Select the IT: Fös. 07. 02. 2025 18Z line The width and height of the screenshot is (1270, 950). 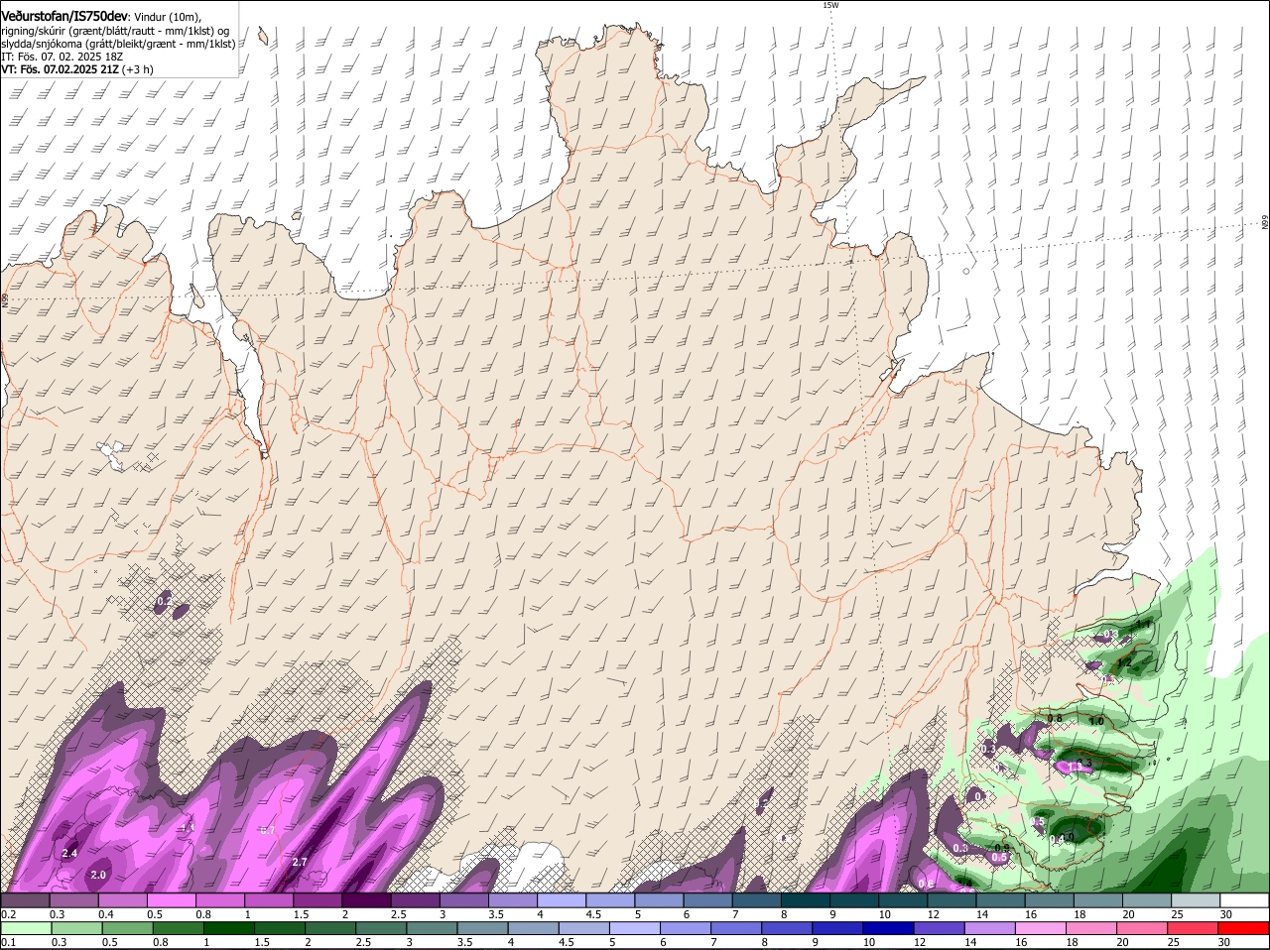click(63, 57)
